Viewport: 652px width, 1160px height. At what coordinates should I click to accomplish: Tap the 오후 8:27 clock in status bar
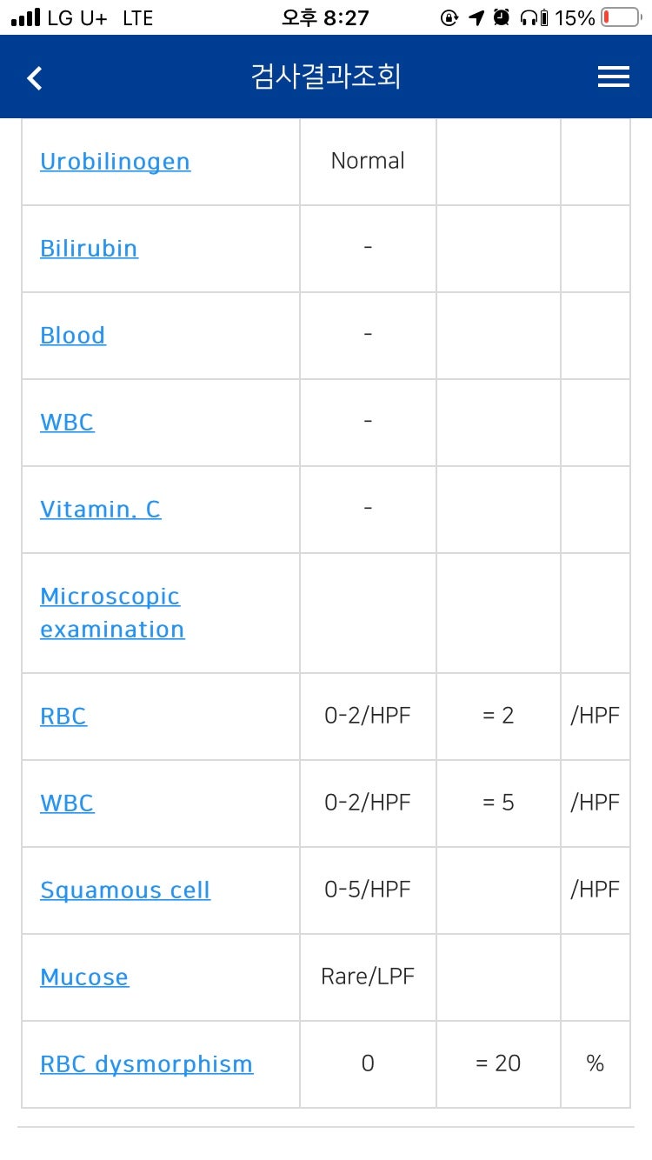(326, 17)
